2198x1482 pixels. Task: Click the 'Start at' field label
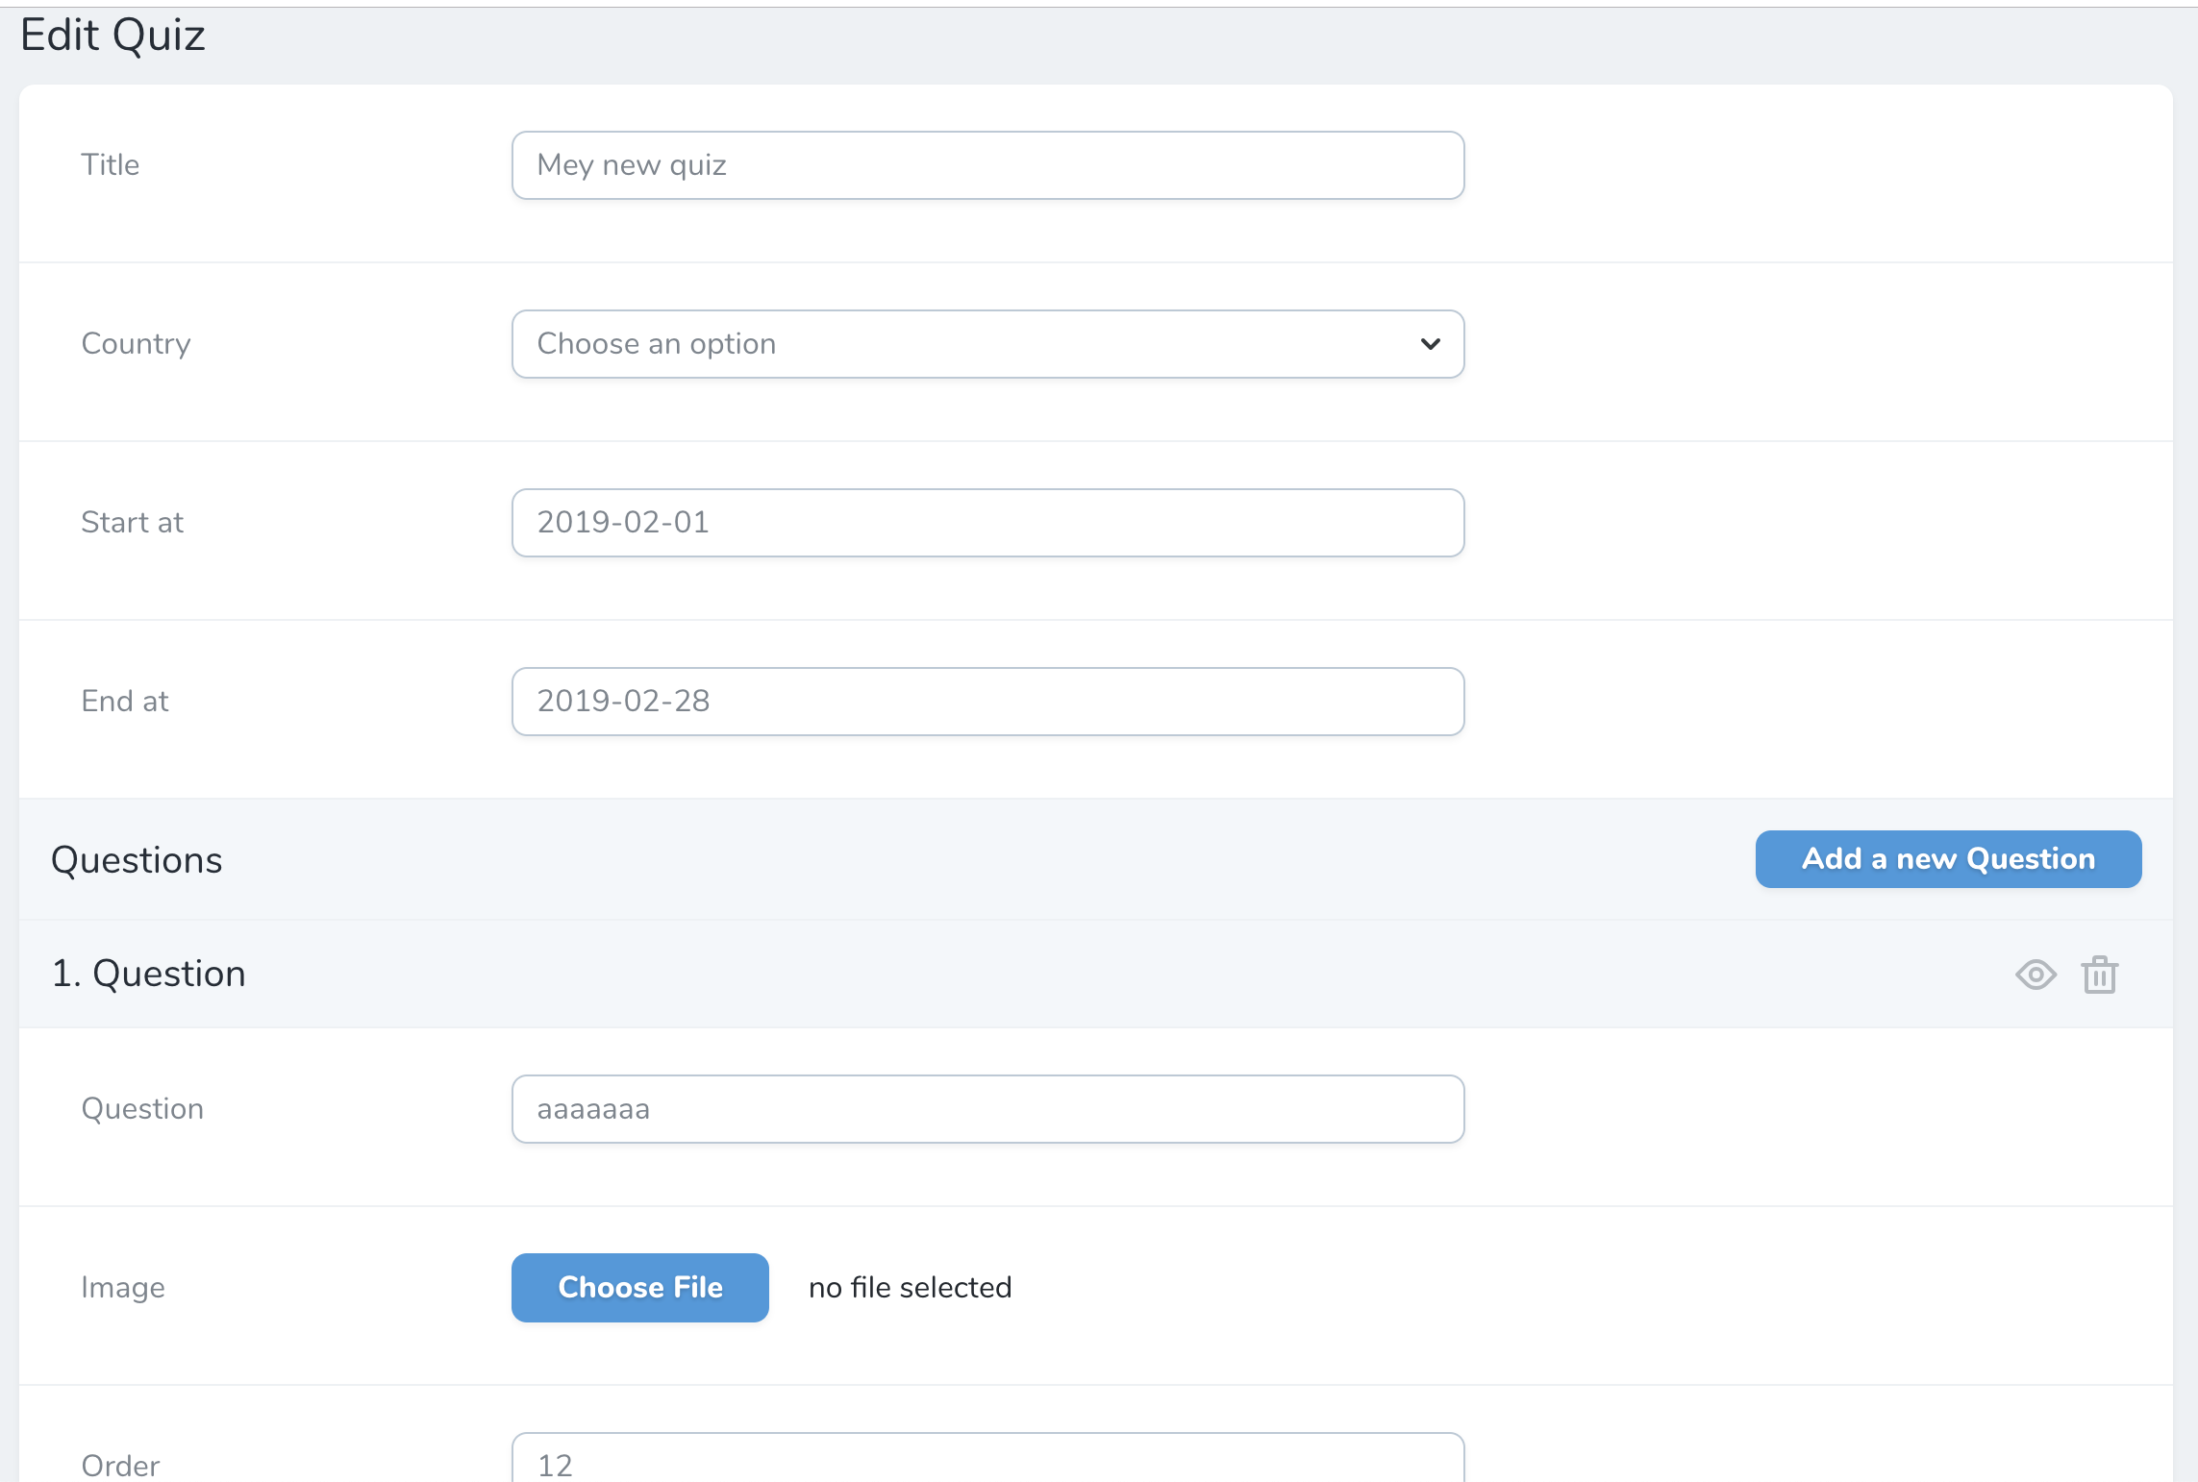click(x=132, y=523)
